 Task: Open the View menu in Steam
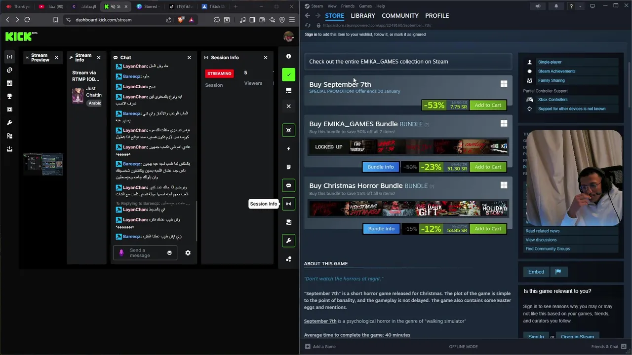click(332, 6)
